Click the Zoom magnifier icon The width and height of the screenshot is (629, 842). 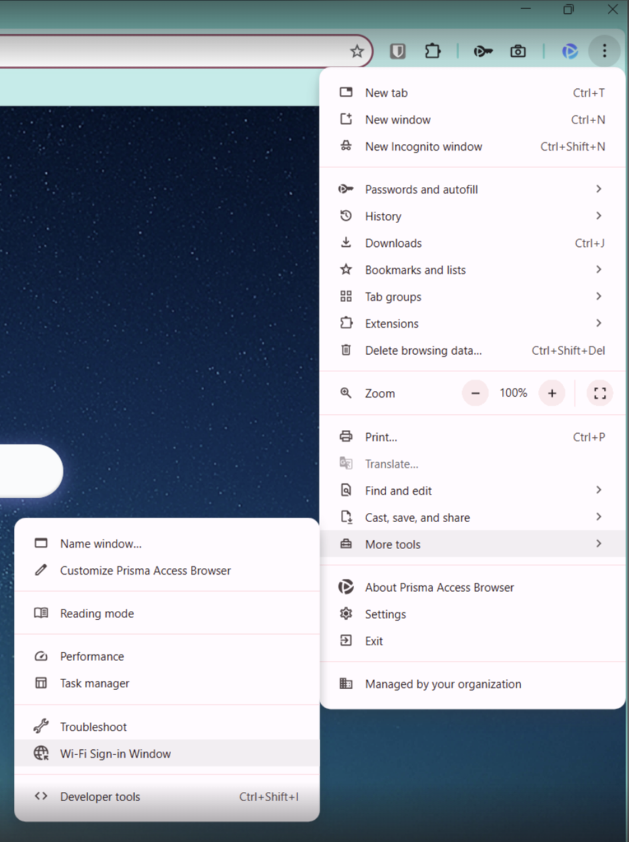[x=346, y=392]
